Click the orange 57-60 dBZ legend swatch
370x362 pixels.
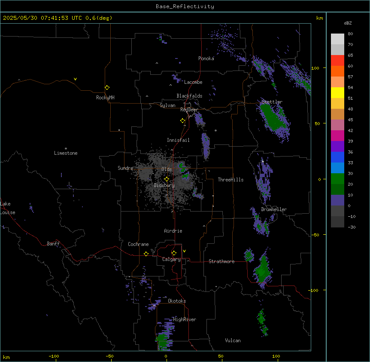point(337,71)
